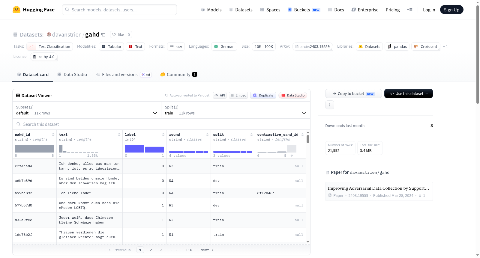Click the dataset table vertical scrollbar thumb

(x=308, y=139)
